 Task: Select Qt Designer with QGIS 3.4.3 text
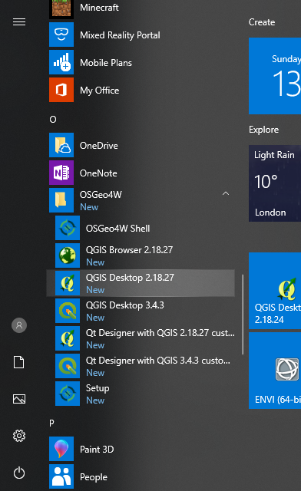pyautogui.click(x=158, y=361)
